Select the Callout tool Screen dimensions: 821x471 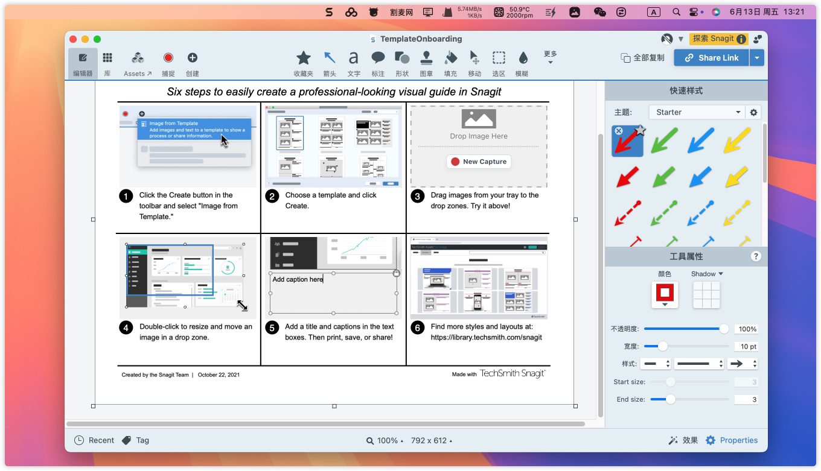point(378,63)
